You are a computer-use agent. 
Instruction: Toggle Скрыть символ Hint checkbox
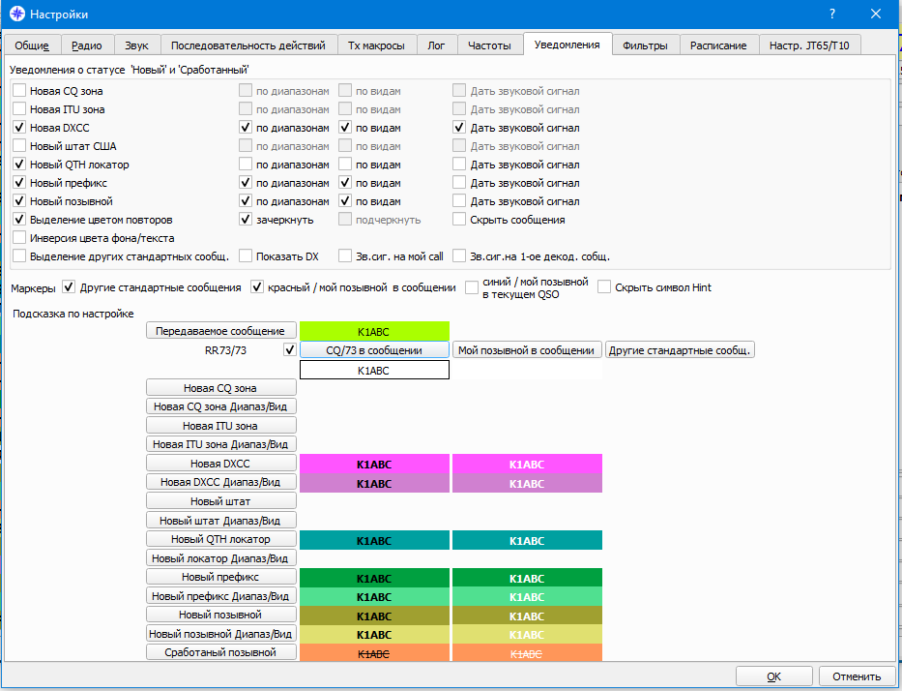(604, 286)
